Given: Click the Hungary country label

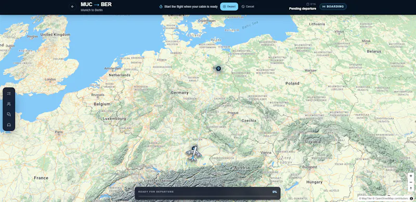Looking at the screenshot, I should (315, 182).
